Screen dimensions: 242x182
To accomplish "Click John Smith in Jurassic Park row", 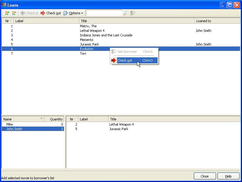I will 203,44.
